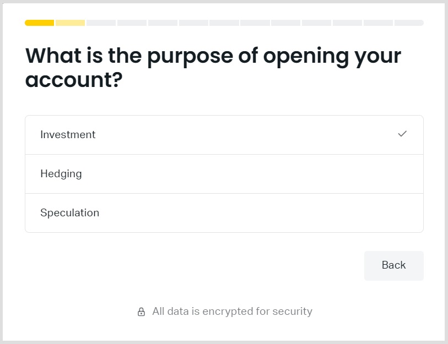Click the sixth progress bar segment
Image resolution: width=448 pixels, height=344 pixels.
click(193, 23)
